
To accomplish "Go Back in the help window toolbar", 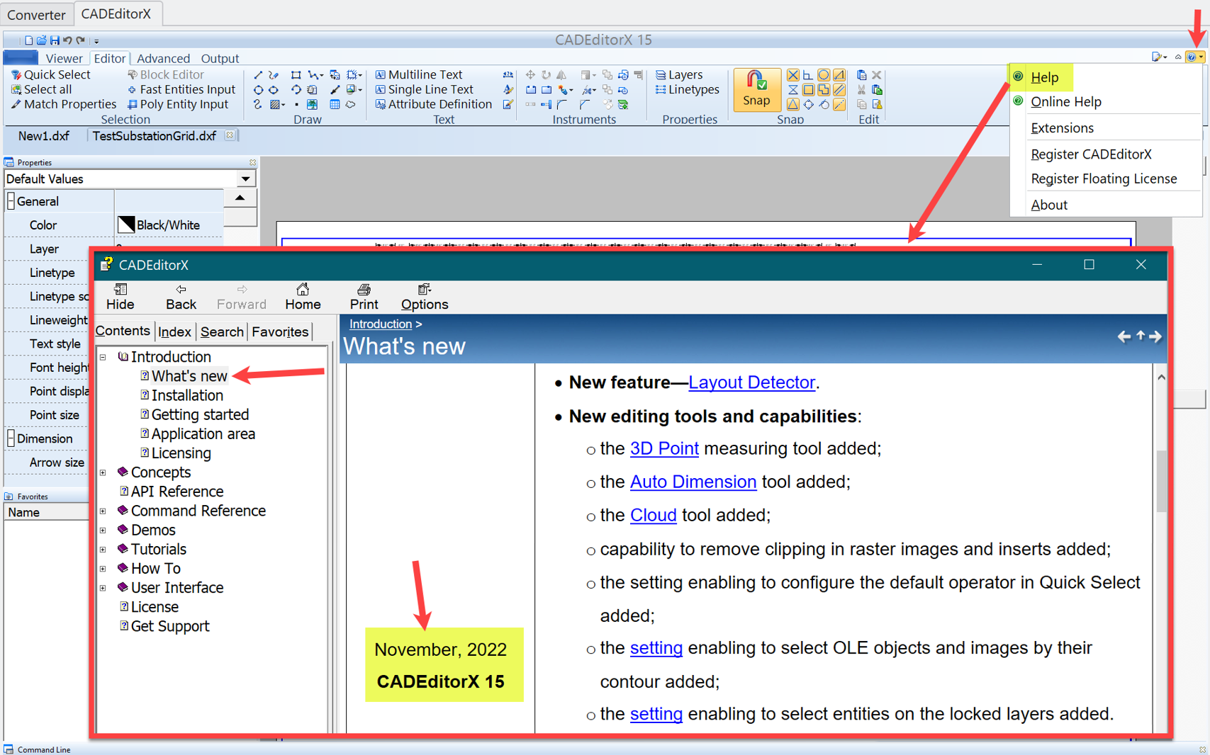I will click(181, 297).
